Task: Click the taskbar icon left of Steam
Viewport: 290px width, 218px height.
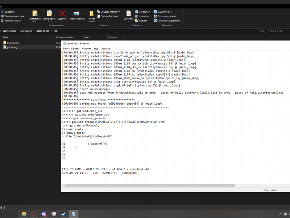Action: (x=54, y=214)
